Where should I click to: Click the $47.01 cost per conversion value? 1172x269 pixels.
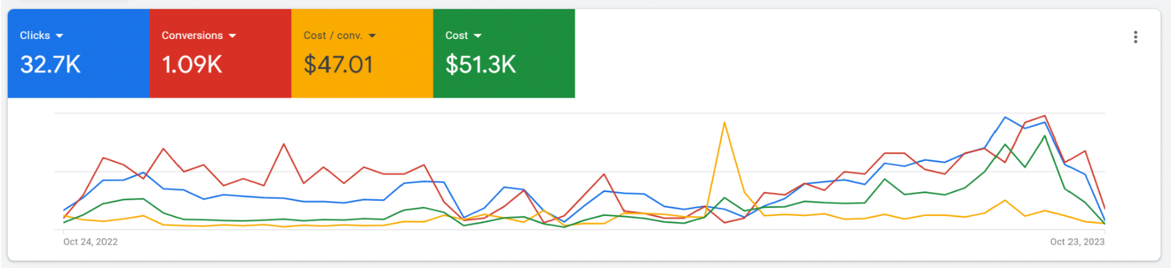[338, 64]
